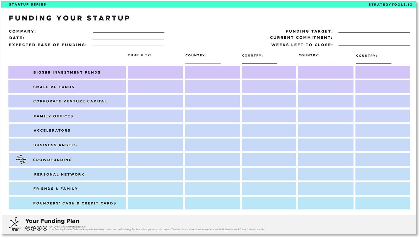
Task: Click the Crowdfunding dollar network icon
Action: (21, 159)
